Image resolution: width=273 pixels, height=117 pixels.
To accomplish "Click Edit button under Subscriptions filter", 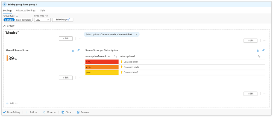I will coord(251,41).
